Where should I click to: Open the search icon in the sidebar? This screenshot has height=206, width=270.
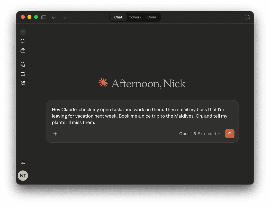pyautogui.click(x=23, y=41)
